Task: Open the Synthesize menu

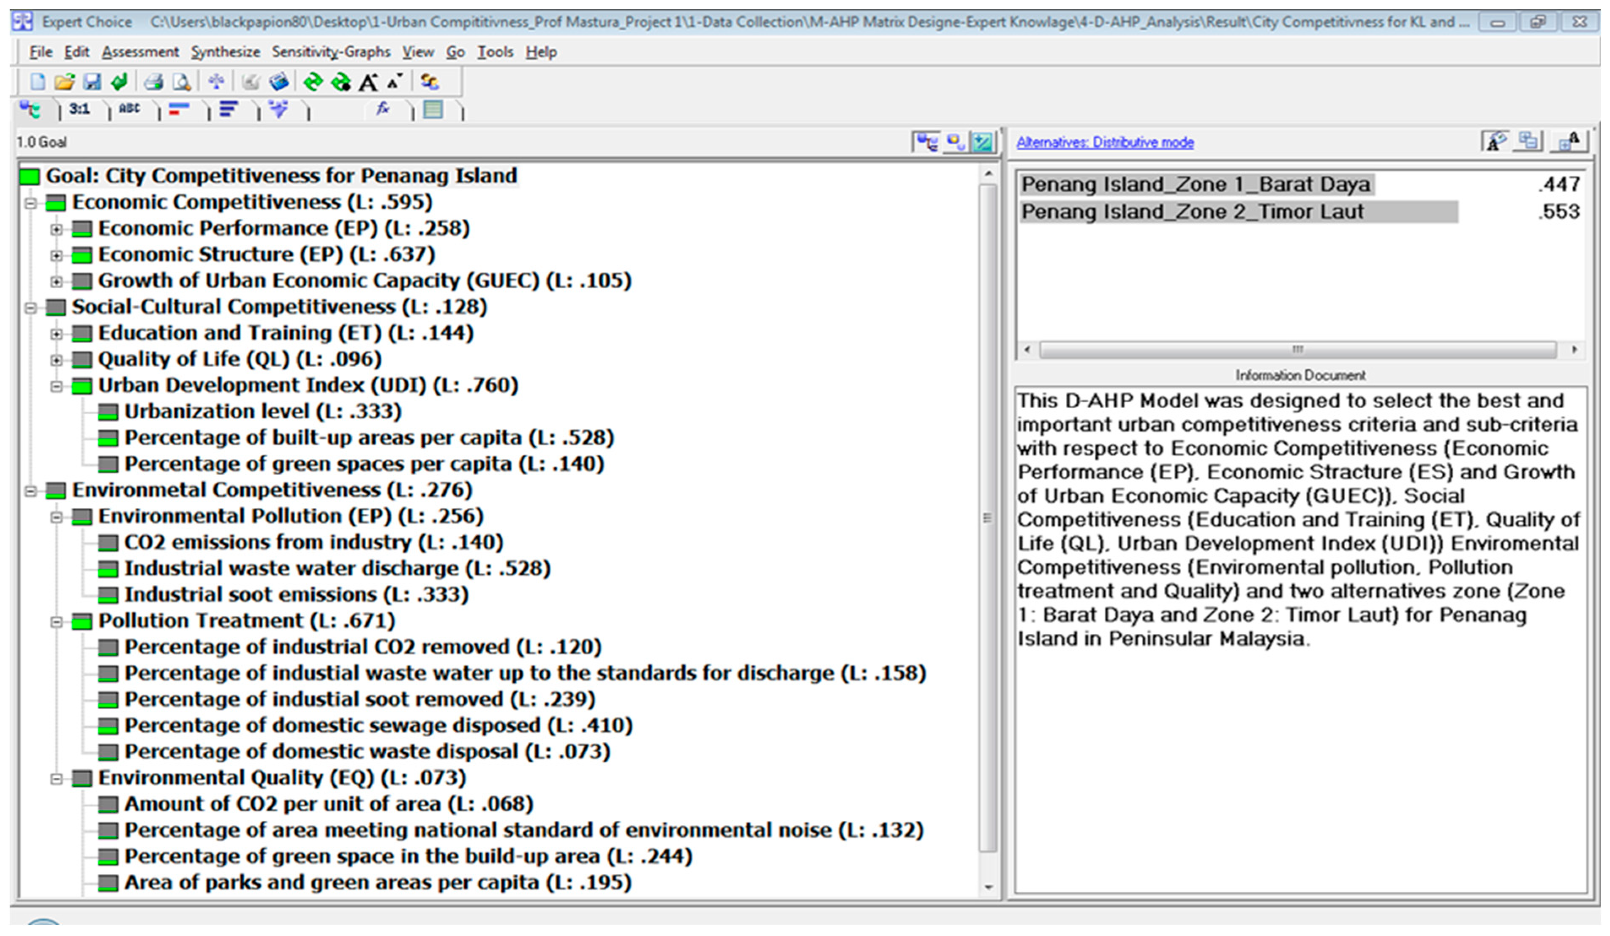Action: coord(225,52)
